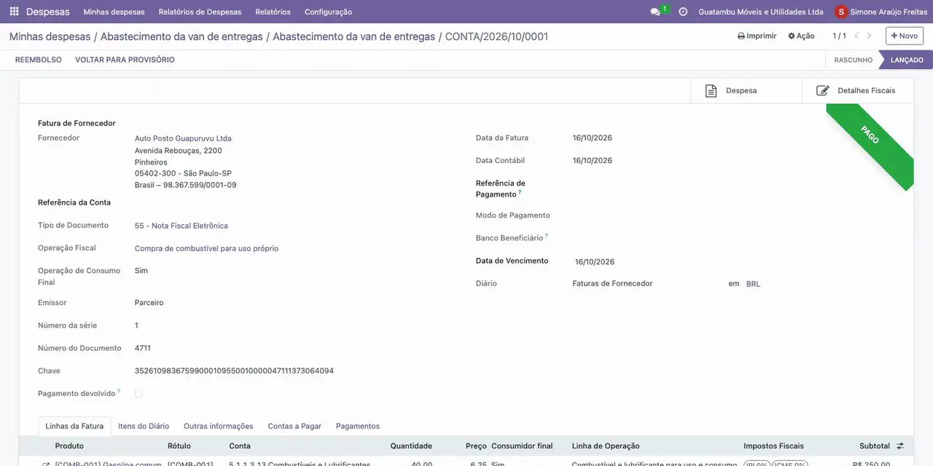Toggle the Pagamento devolvido checkbox
The image size is (933, 466).
coord(138,393)
